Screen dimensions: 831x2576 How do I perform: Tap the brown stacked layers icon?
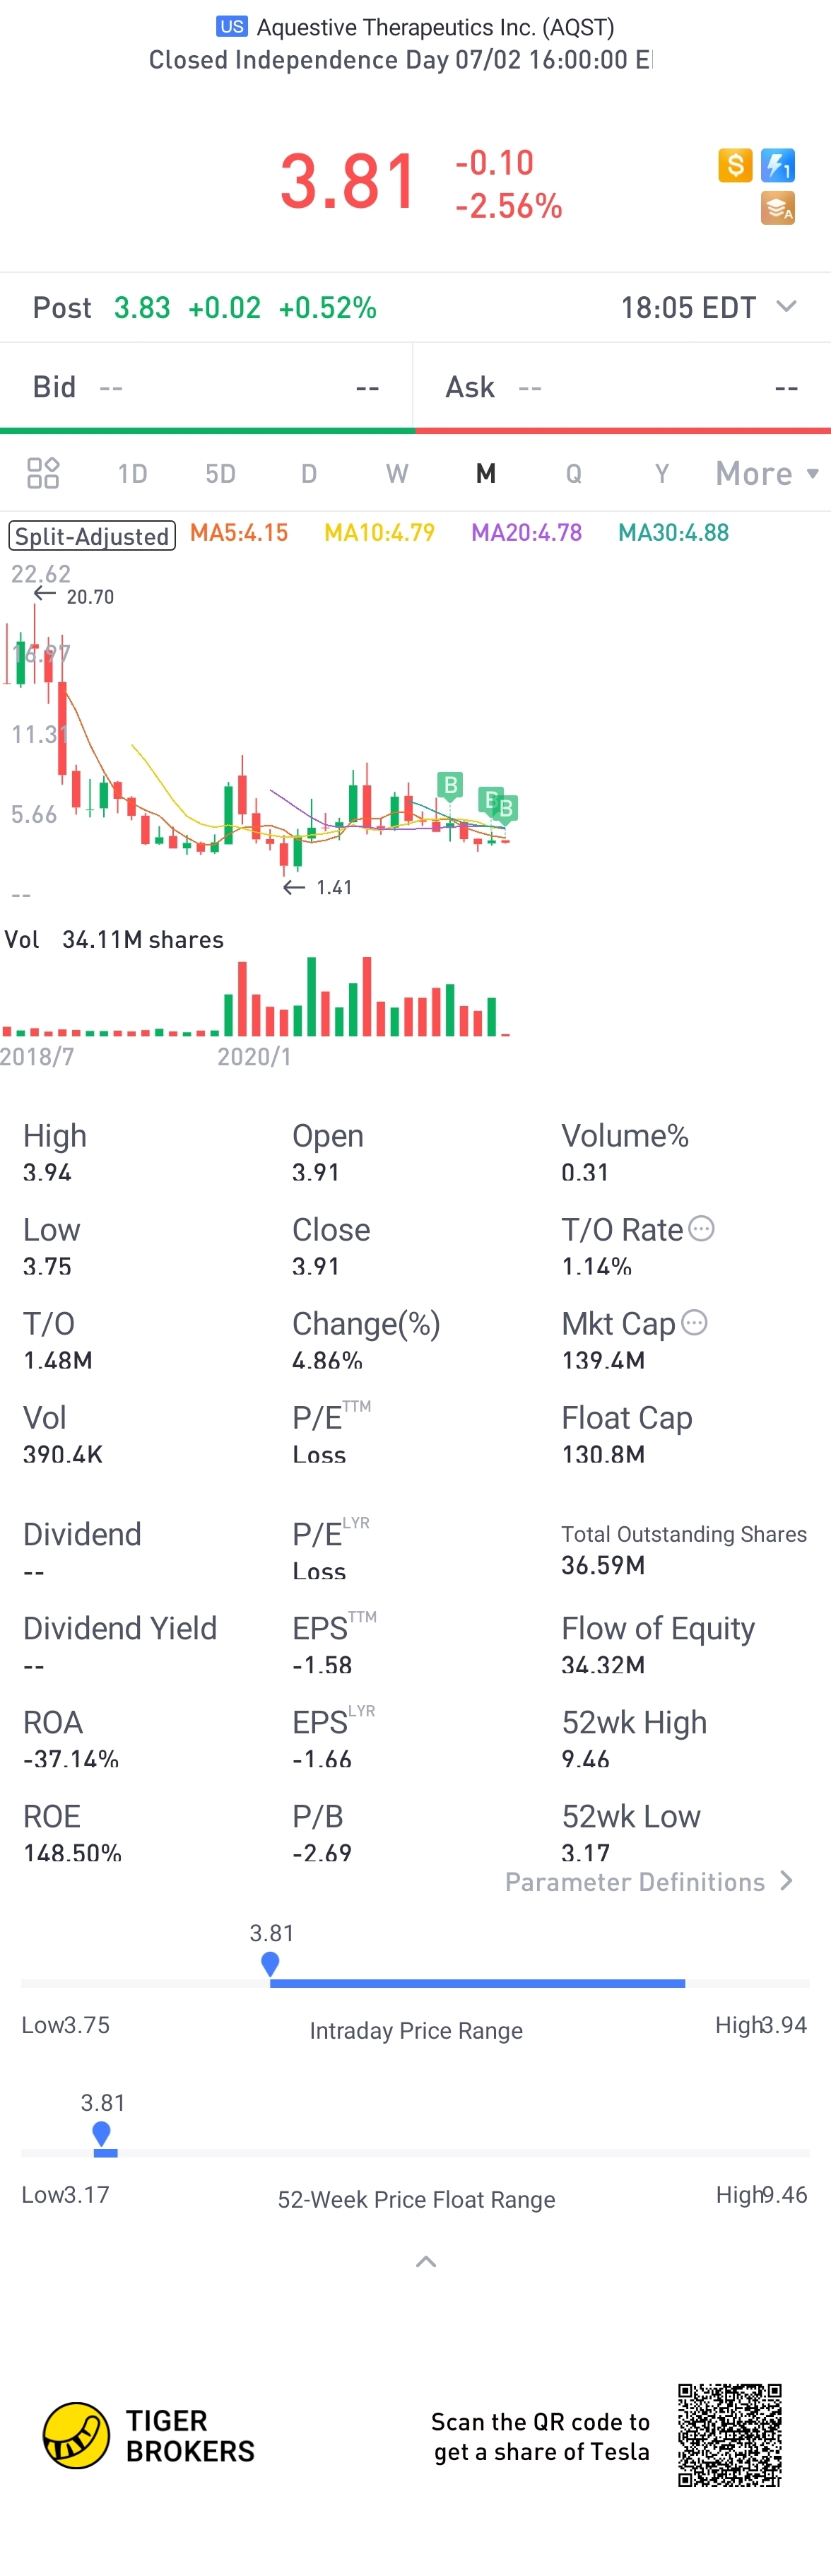[777, 208]
